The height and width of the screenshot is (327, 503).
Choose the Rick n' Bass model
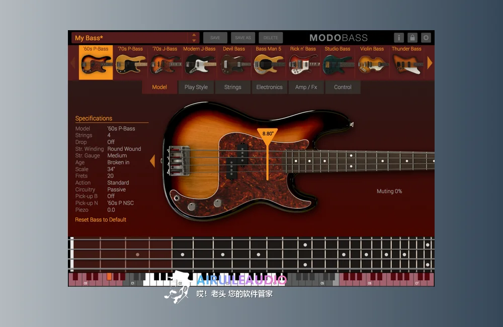tap(303, 62)
